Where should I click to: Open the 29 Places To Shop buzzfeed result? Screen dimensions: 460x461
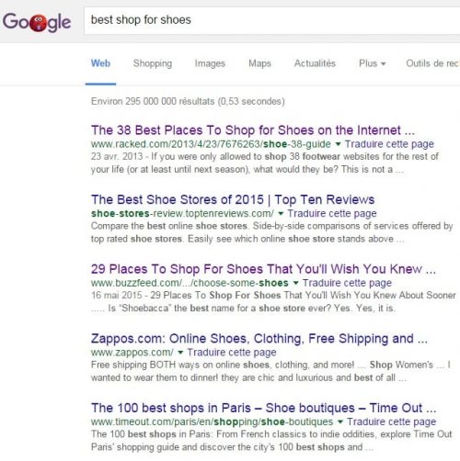(x=263, y=269)
